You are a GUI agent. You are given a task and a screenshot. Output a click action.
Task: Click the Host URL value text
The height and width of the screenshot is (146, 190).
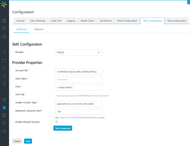click(x=83, y=96)
